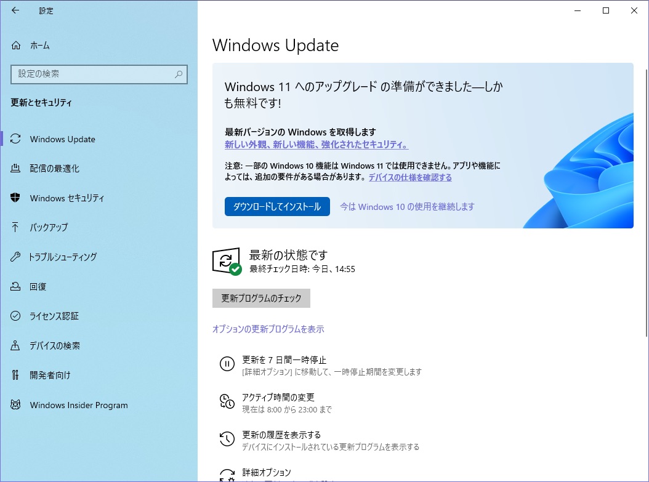Click the upload arrow icon for バックアップ

[15, 227]
